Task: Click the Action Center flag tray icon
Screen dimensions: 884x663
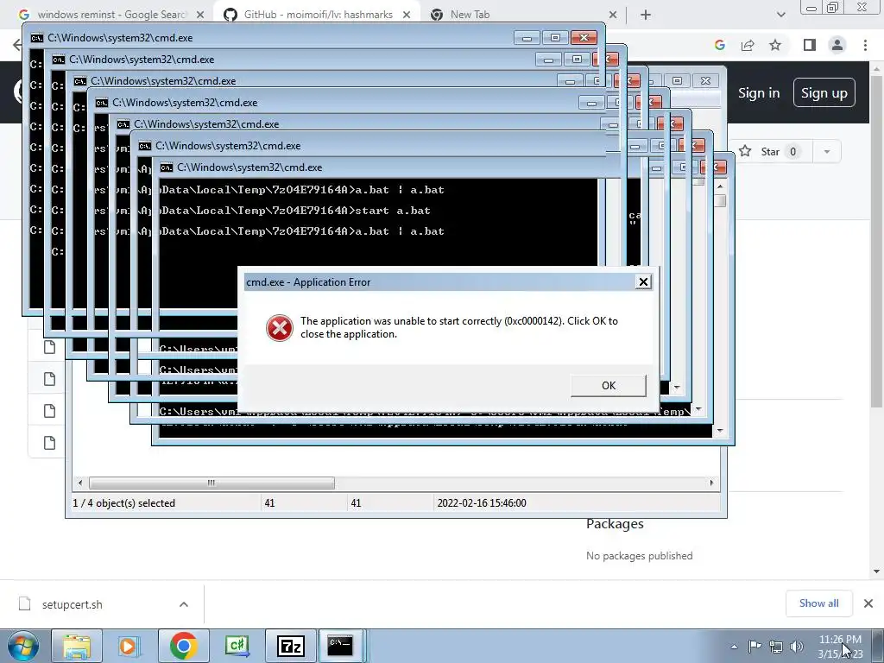Action: click(755, 646)
